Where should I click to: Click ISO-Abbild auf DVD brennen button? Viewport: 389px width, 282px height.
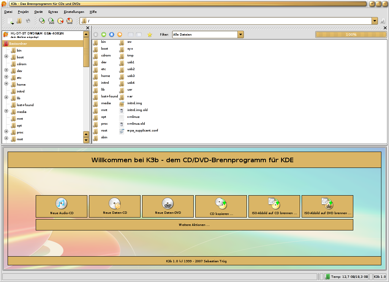point(327,207)
